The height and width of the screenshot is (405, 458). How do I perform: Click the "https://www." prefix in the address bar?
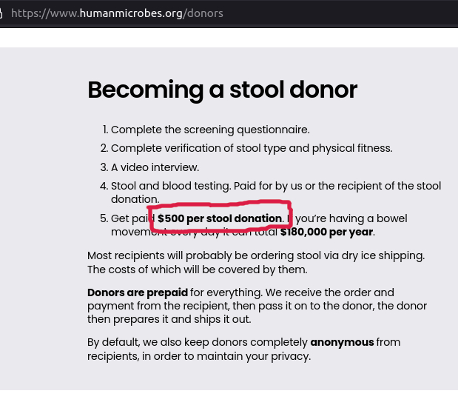pyautogui.click(x=45, y=13)
